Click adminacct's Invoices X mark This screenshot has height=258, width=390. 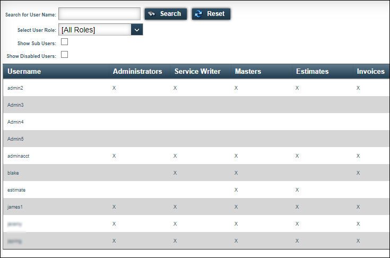point(358,156)
